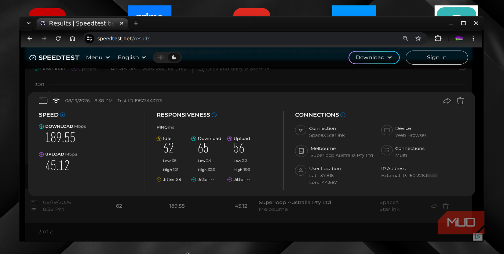Click Test ID 19573443175
This screenshot has height=254, width=504.
(140, 101)
